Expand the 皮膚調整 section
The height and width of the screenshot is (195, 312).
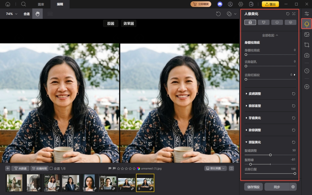pos(254,94)
